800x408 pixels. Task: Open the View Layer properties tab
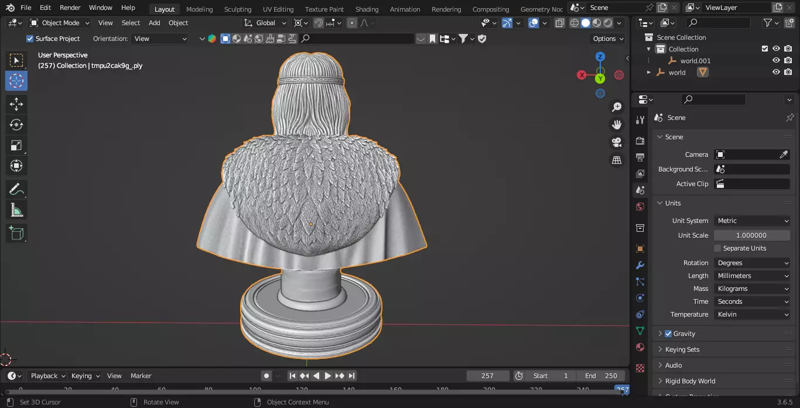[640, 173]
